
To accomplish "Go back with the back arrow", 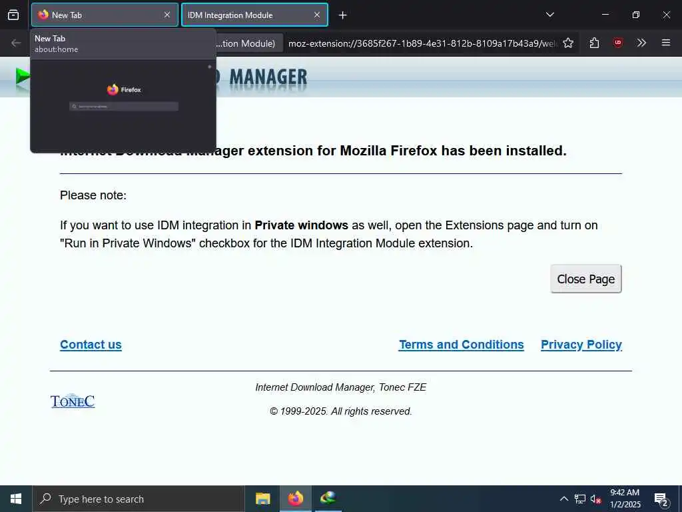I will (16, 43).
